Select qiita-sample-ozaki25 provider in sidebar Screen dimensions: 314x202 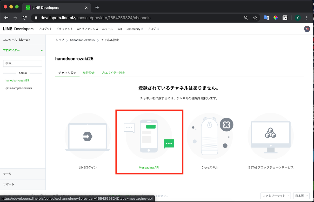pyautogui.click(x=19, y=88)
